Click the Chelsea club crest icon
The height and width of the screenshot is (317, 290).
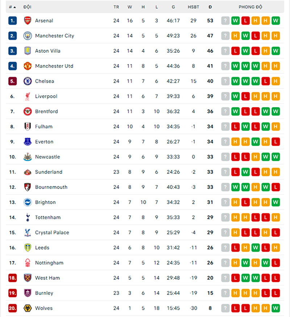click(28, 81)
